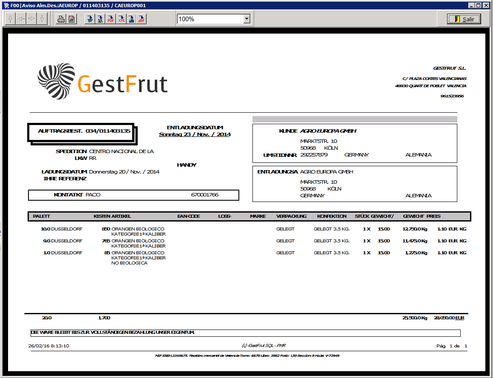Click the print report icon
Screen dimensions: 493x378
[x=61, y=19]
